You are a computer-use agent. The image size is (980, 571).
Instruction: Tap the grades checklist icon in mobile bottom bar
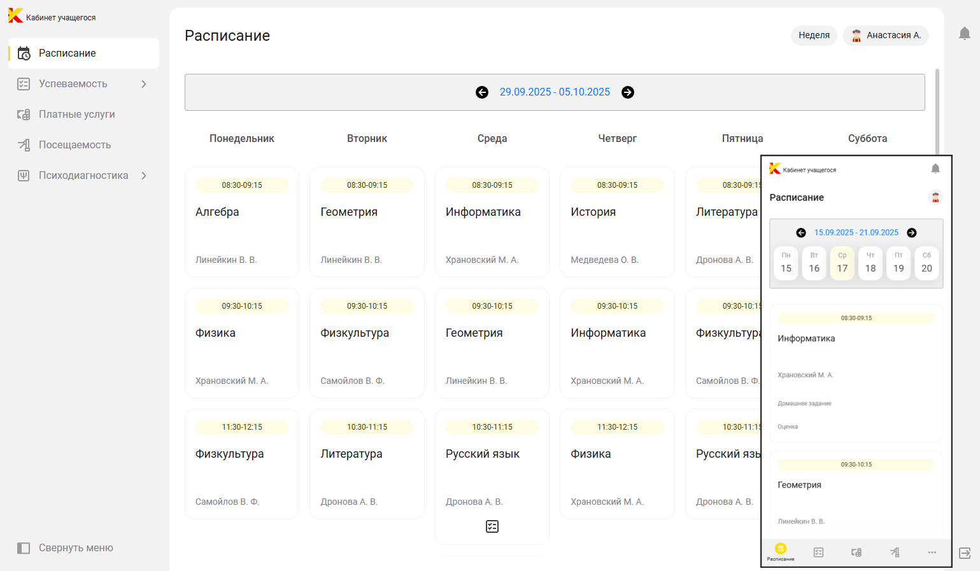pos(818,553)
